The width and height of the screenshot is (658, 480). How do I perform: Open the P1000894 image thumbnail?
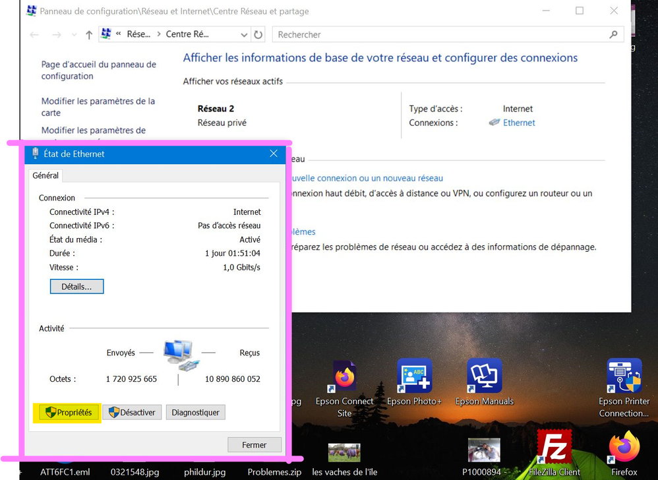(484, 451)
